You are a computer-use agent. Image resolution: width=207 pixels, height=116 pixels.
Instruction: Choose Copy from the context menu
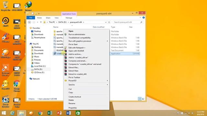[x=86, y=92]
